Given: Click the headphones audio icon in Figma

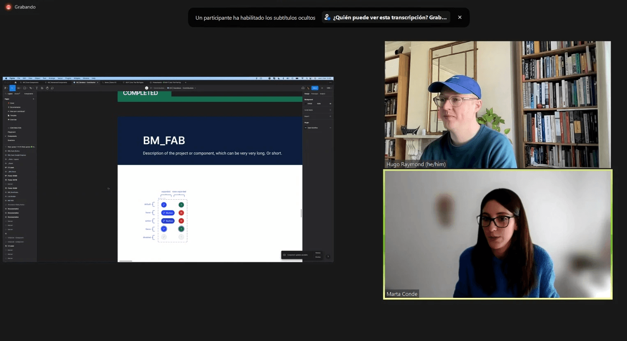Looking at the screenshot, I should pos(303,88).
